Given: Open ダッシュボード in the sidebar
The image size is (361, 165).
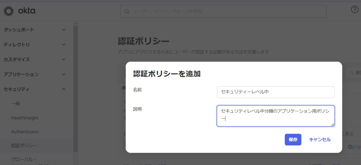Looking at the screenshot, I should pos(19,30).
